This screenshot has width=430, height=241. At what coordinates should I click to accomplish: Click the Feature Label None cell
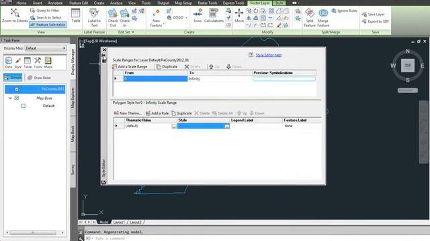click(302, 126)
